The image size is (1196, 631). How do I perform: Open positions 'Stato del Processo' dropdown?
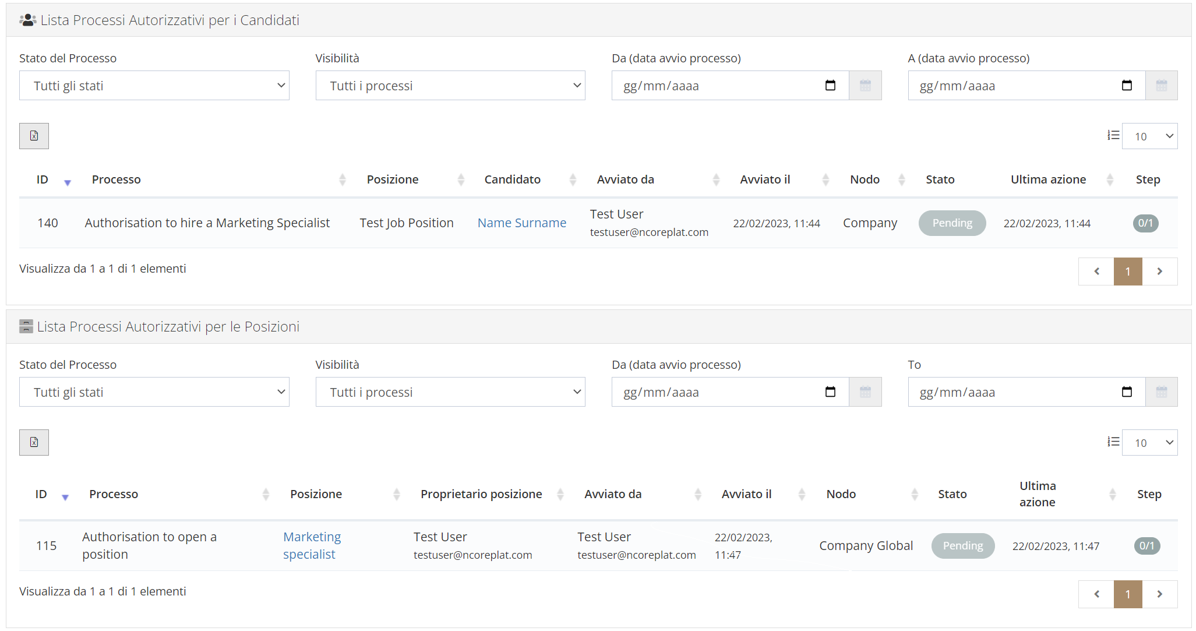154,392
